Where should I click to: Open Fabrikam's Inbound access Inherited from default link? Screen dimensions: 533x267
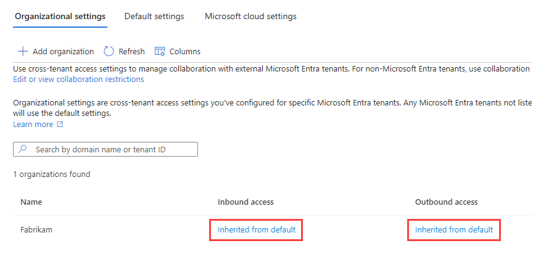coord(257,230)
